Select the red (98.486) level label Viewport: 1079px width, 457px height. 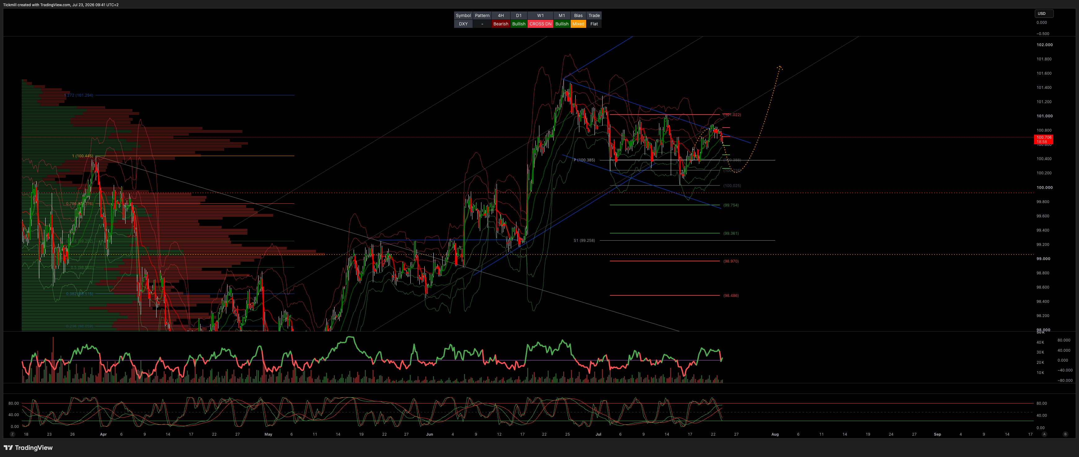coord(731,295)
